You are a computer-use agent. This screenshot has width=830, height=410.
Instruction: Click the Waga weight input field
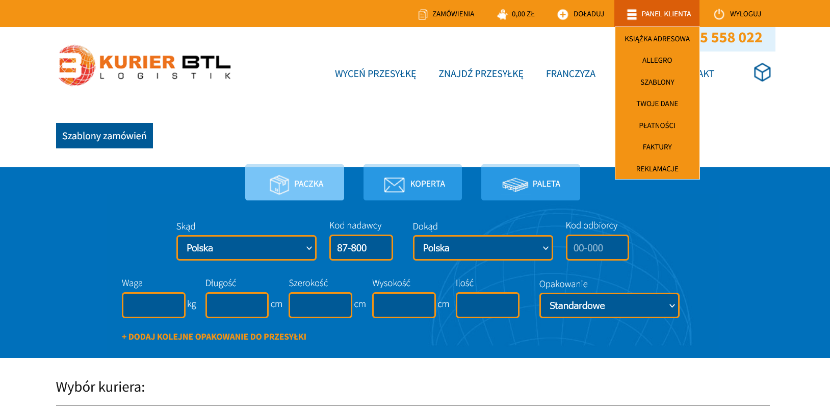153,305
